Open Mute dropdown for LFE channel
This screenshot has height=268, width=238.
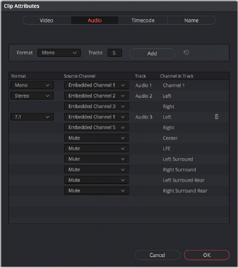(97, 148)
